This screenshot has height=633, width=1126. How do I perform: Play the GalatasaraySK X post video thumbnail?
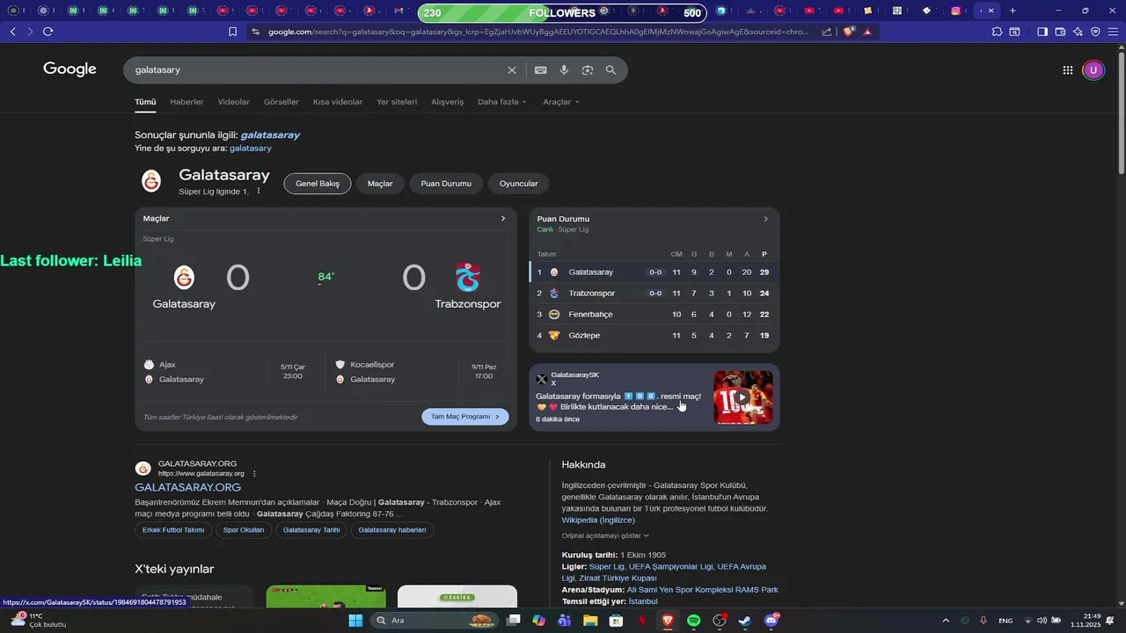[x=743, y=397]
